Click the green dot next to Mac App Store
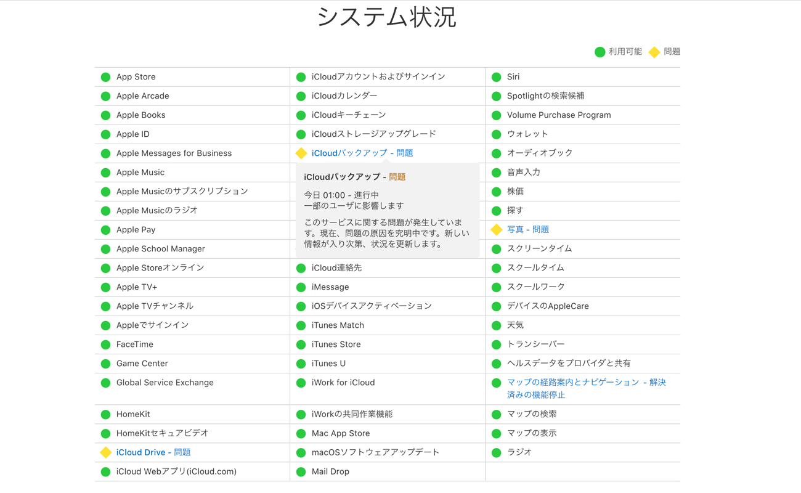This screenshot has width=801, height=493. click(x=301, y=434)
